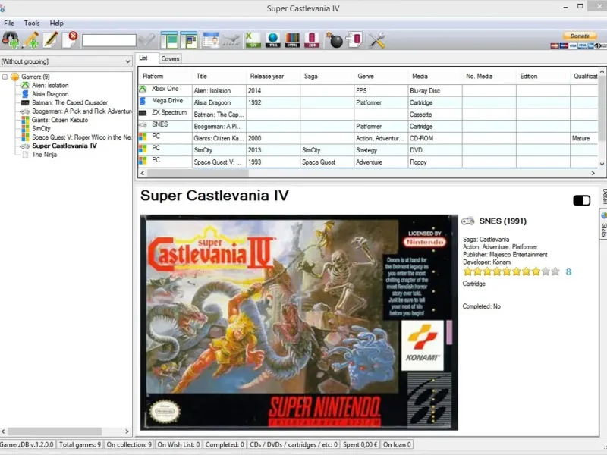Viewport: 607px width, 455px height.
Task: Sort by Media column header
Action: [x=435, y=77]
